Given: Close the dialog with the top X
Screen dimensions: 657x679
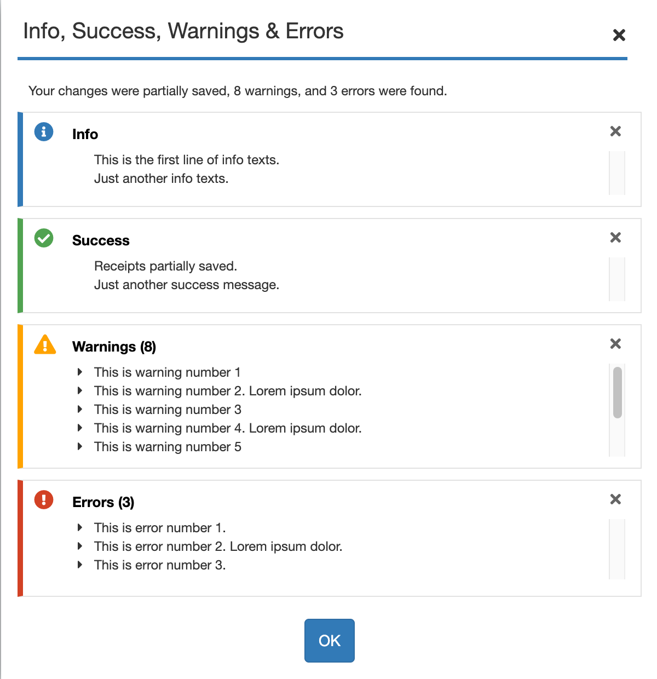Looking at the screenshot, I should pos(619,36).
